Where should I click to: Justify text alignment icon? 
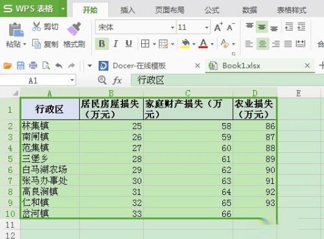288,44
